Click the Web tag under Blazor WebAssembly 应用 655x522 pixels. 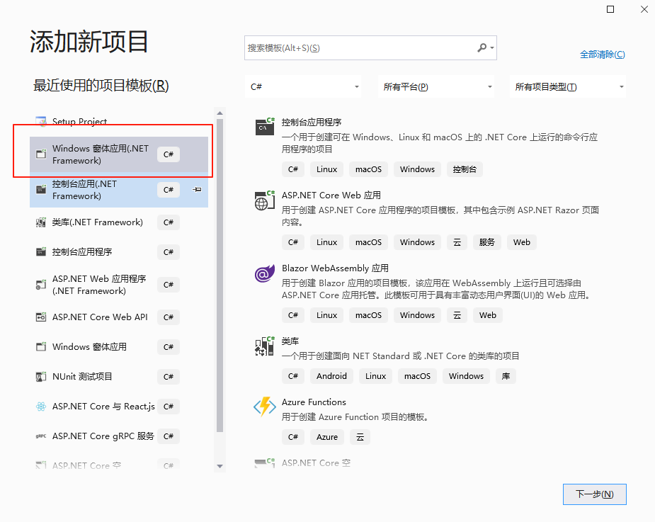(x=487, y=315)
